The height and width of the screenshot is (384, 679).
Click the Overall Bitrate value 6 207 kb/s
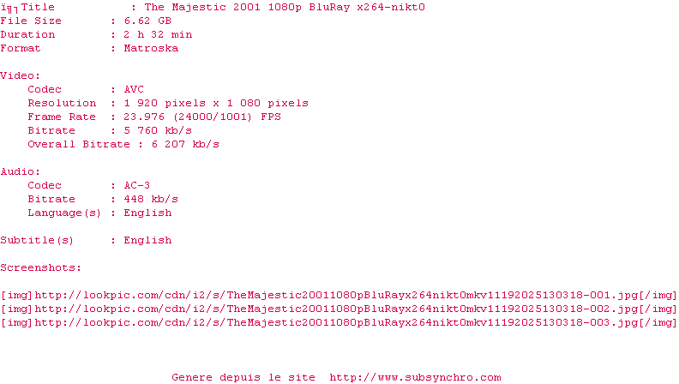click(185, 145)
